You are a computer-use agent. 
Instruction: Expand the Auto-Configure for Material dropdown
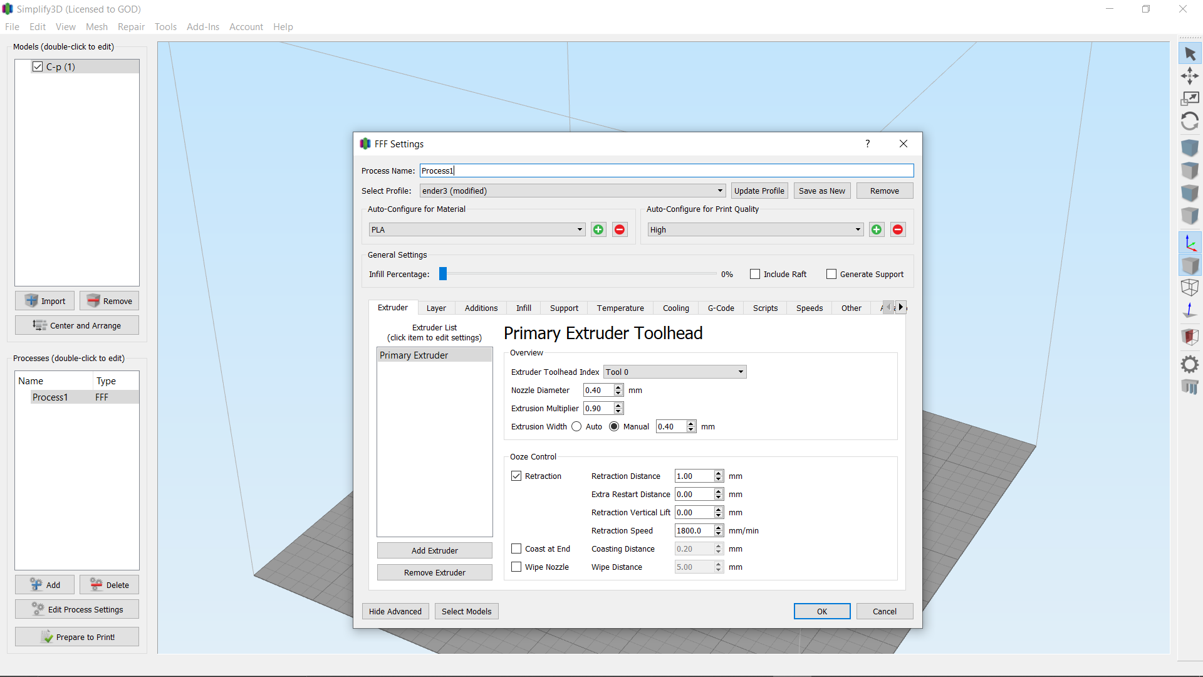[x=578, y=229]
